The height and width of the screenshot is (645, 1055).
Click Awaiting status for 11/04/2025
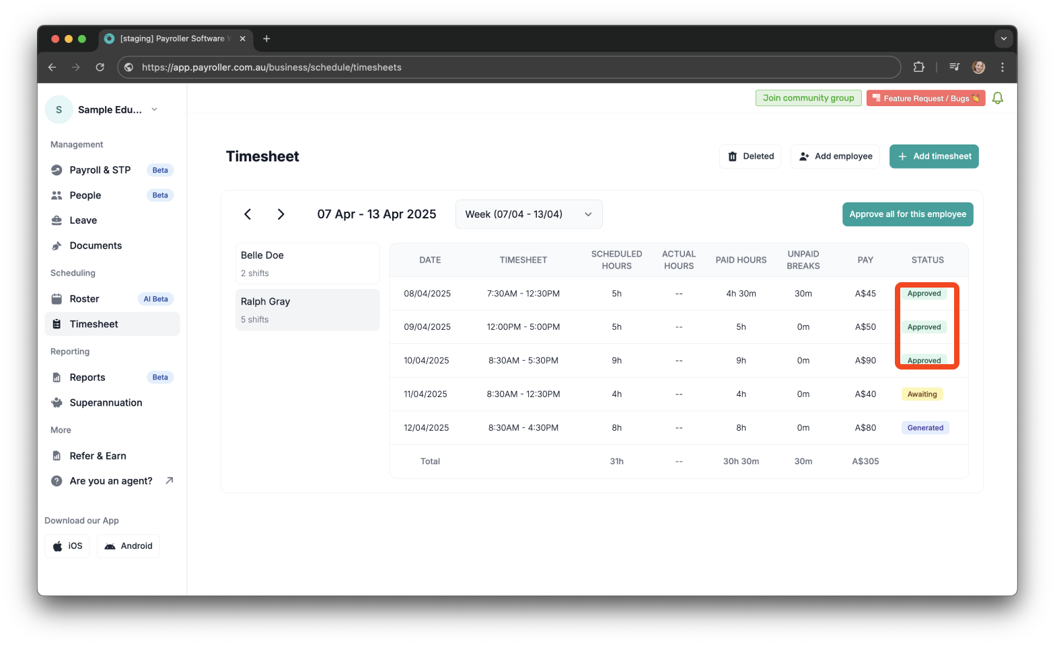(x=922, y=394)
